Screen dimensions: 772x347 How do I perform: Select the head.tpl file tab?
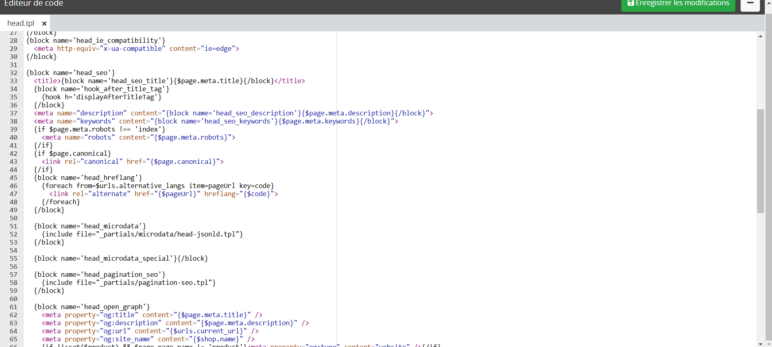click(21, 23)
